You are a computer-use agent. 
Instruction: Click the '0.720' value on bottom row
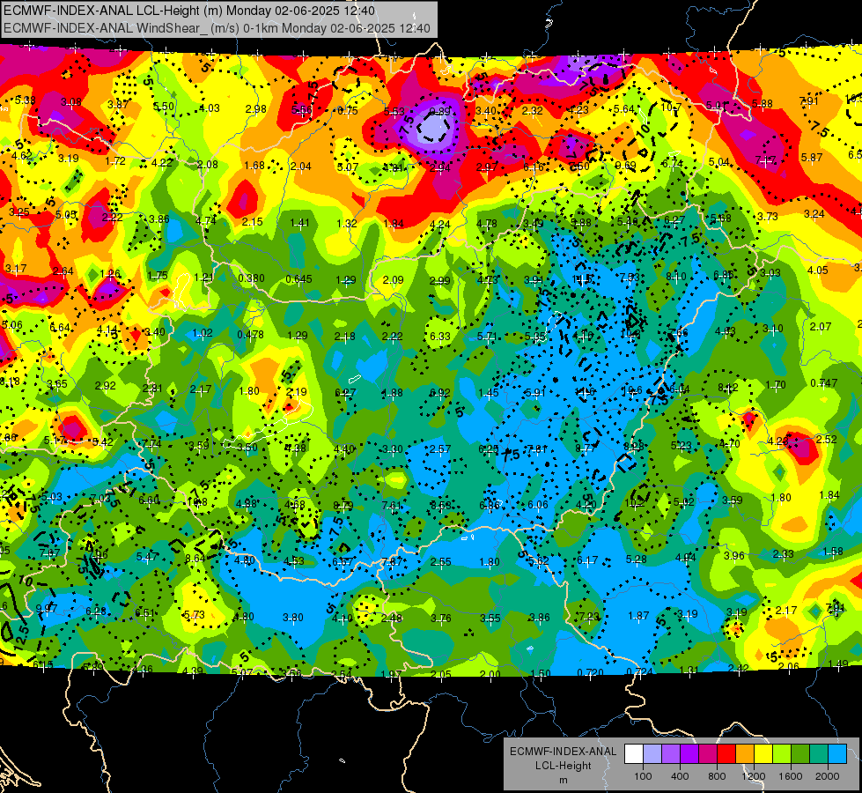coord(590,672)
